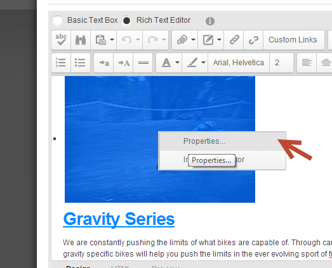This screenshot has height=268, width=332.
Task: Insert a horizontal rule
Action: [143, 63]
